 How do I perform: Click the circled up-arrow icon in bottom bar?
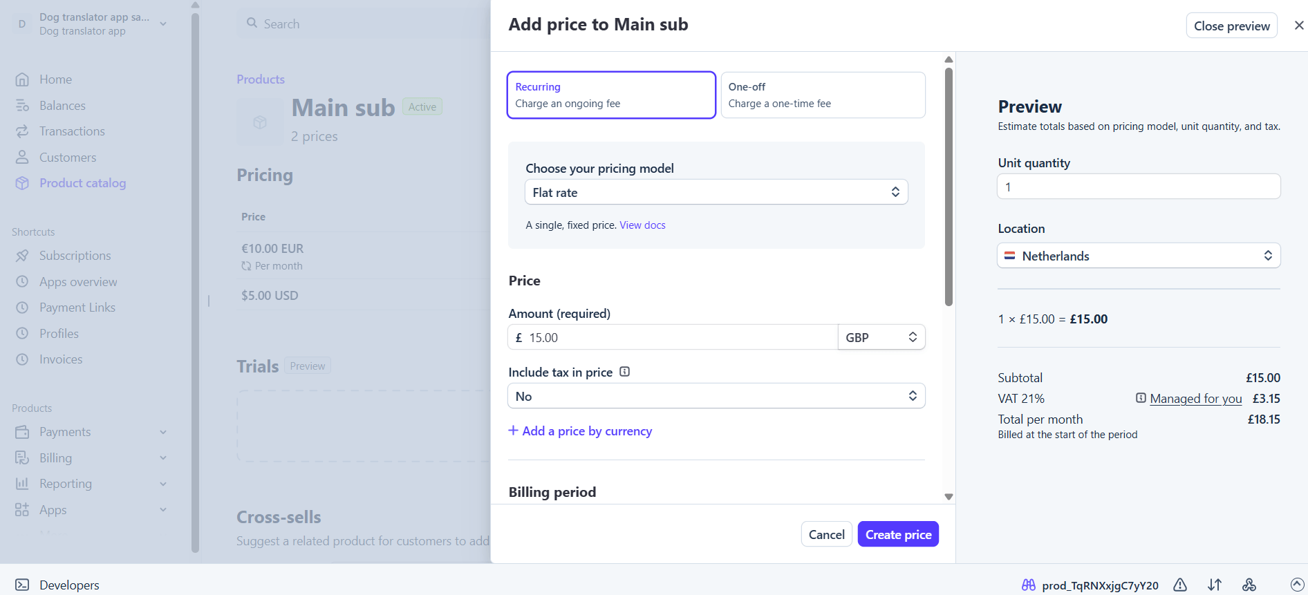[x=1298, y=585]
